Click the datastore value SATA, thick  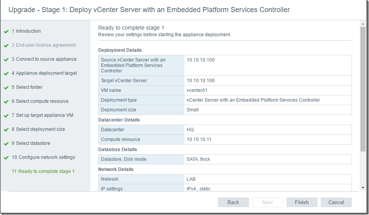coord(198,159)
